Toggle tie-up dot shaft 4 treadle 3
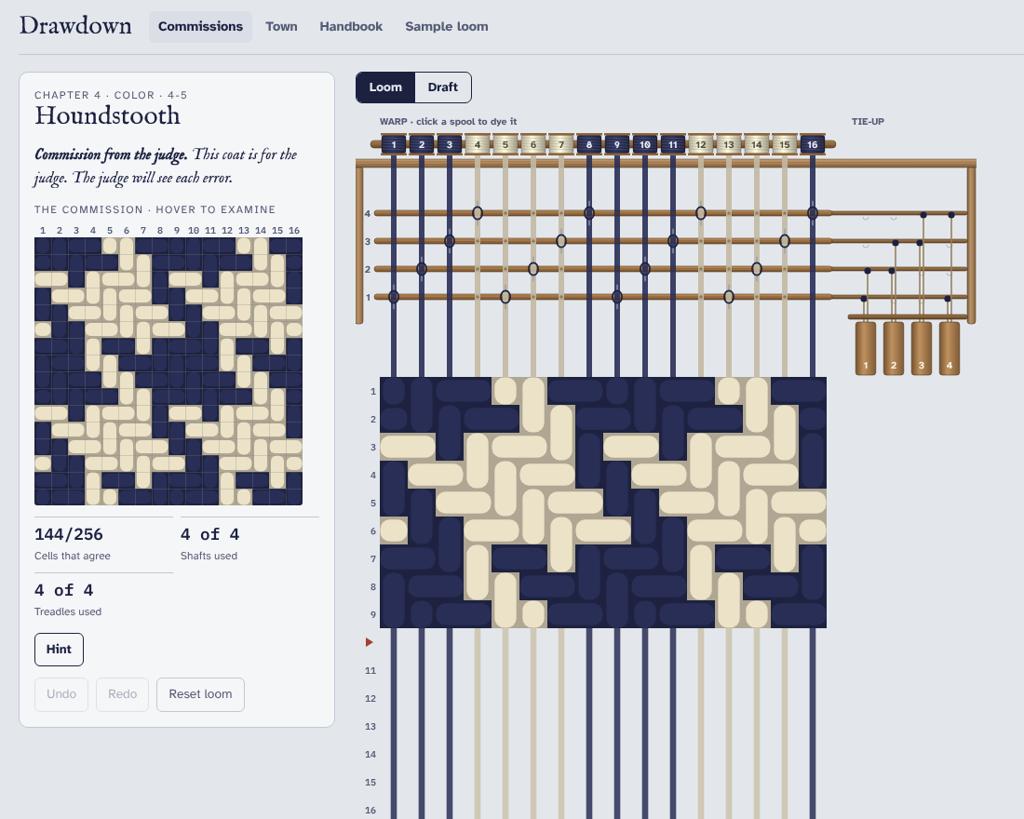Screen dimensions: 1024x819 point(923,215)
